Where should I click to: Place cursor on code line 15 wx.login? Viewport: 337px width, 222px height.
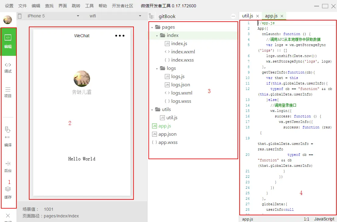tap(281, 111)
